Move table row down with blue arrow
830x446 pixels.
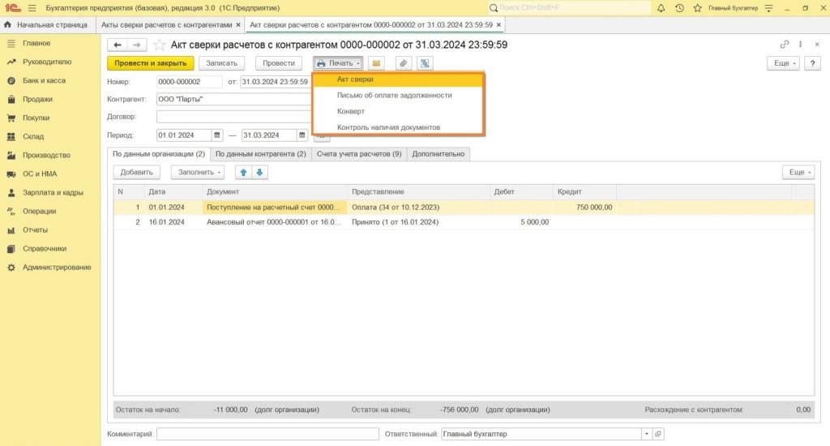coord(259,172)
